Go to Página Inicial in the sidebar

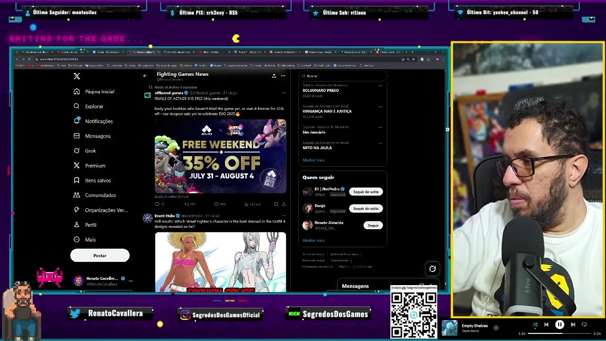tap(94, 91)
